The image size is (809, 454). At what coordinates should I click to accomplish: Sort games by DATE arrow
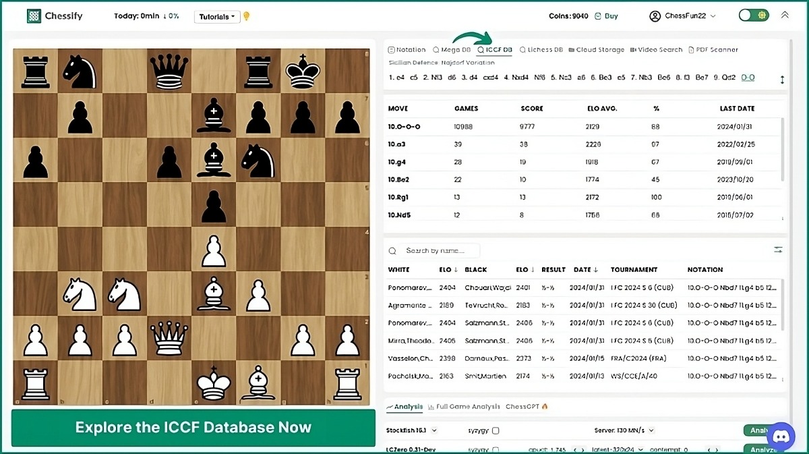tap(595, 270)
